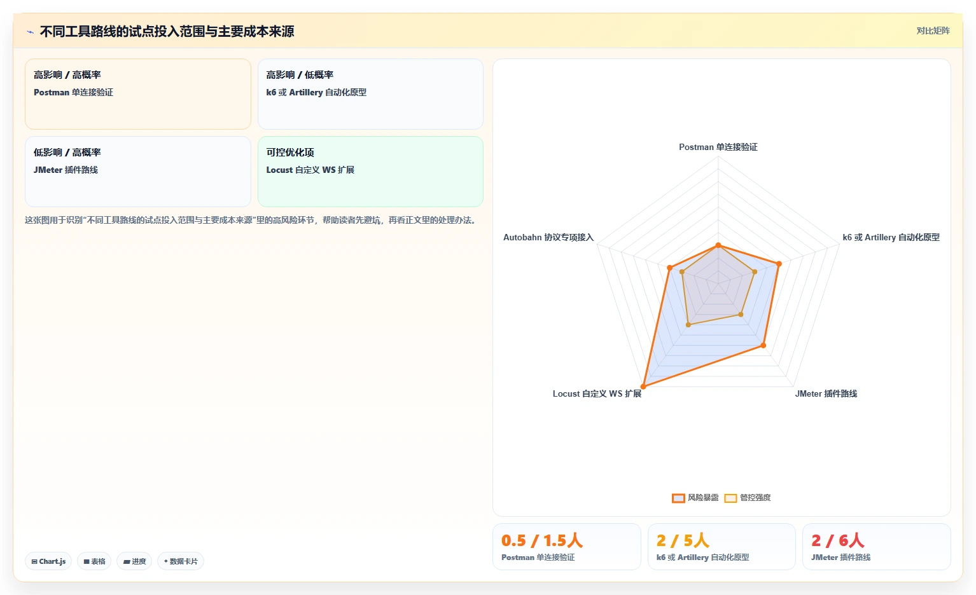The height and width of the screenshot is (595, 976).
Task: Click the blue header icon beside the title
Action: click(30, 32)
